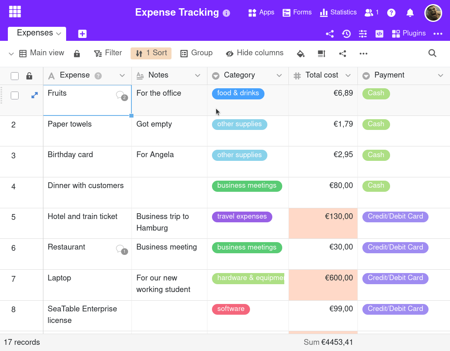Expand the Total cost column menu

(348, 75)
